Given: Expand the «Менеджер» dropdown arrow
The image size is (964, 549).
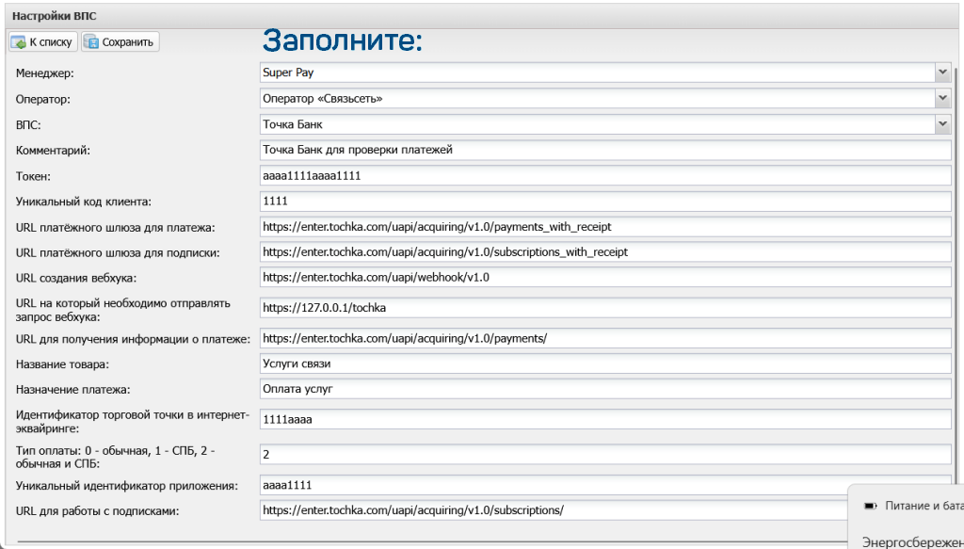Looking at the screenshot, I should (942, 73).
